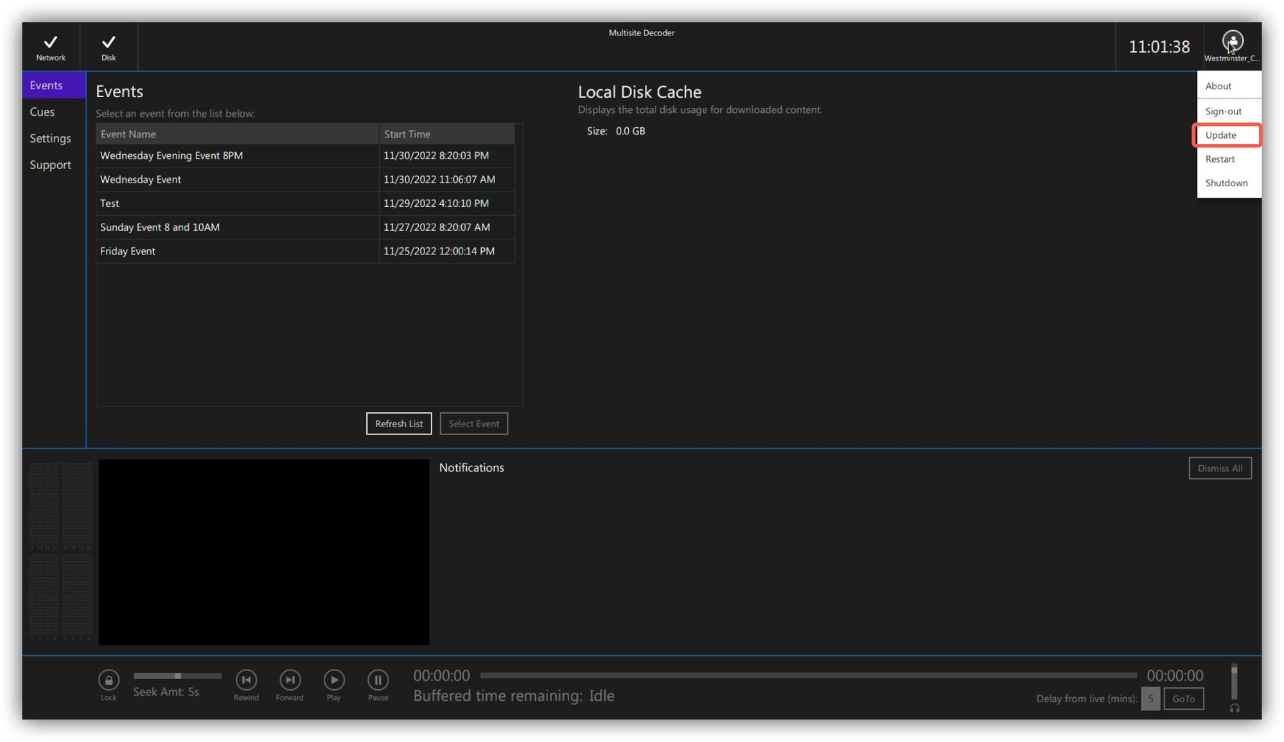Click the Disk status checkmark icon
Viewport: 1284px width, 742px height.
tap(109, 42)
